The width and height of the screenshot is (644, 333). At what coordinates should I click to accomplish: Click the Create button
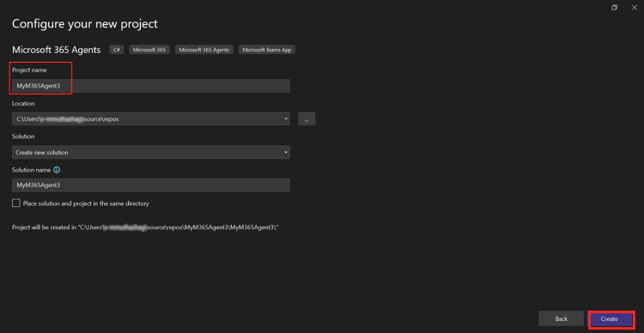(609, 319)
